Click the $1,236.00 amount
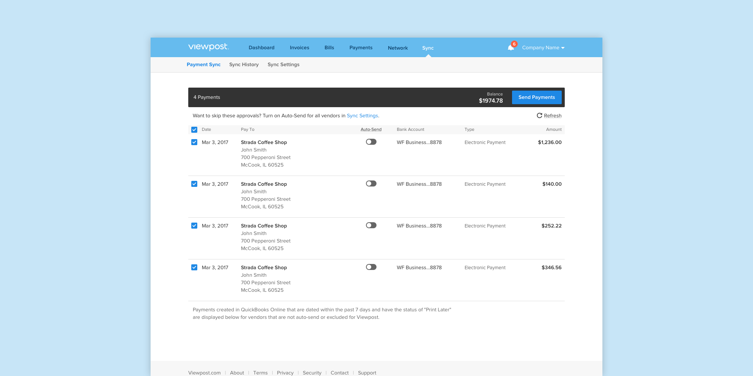 click(550, 143)
